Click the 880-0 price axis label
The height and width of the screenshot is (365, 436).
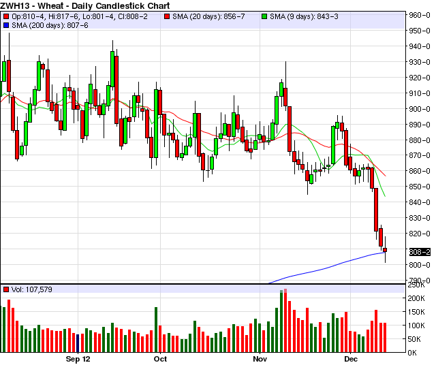pyautogui.click(x=420, y=140)
